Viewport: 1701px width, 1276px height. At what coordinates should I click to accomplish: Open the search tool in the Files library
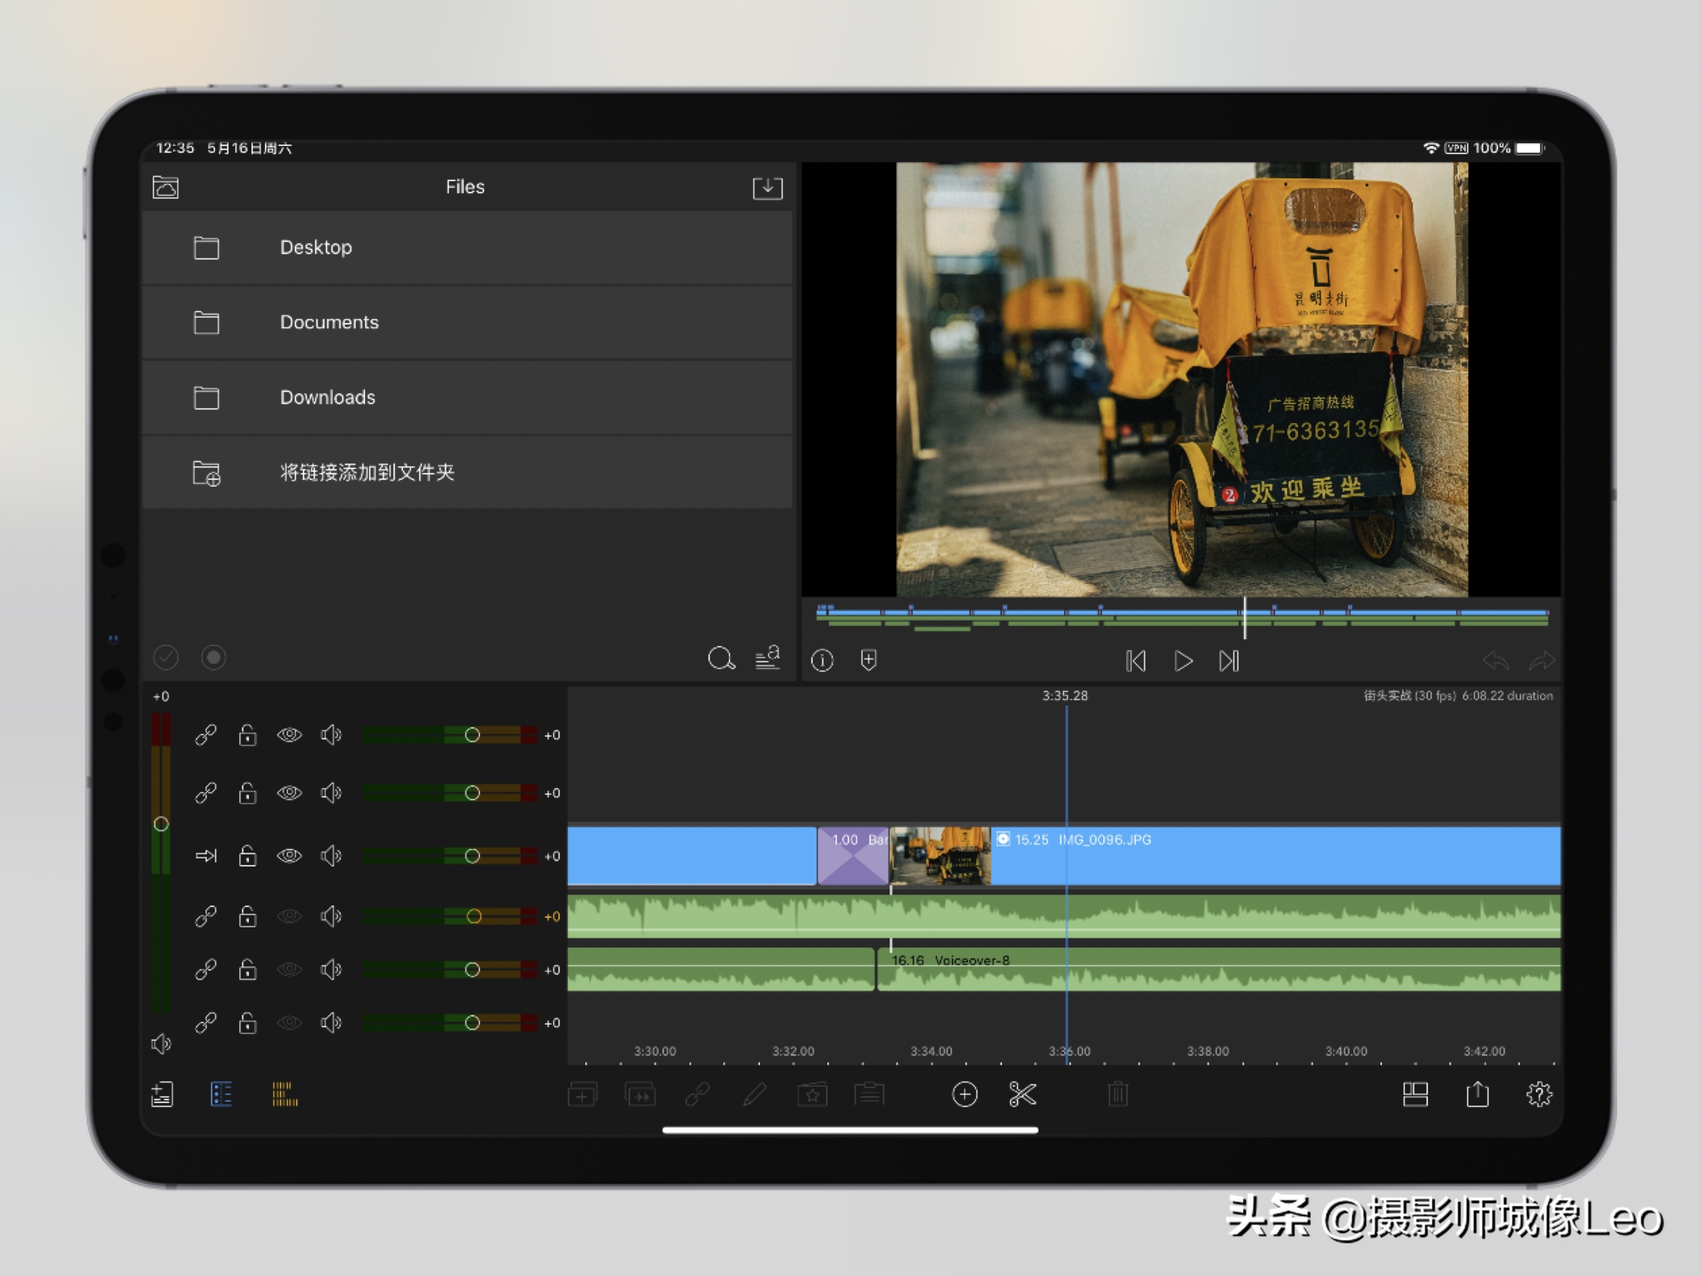click(721, 658)
